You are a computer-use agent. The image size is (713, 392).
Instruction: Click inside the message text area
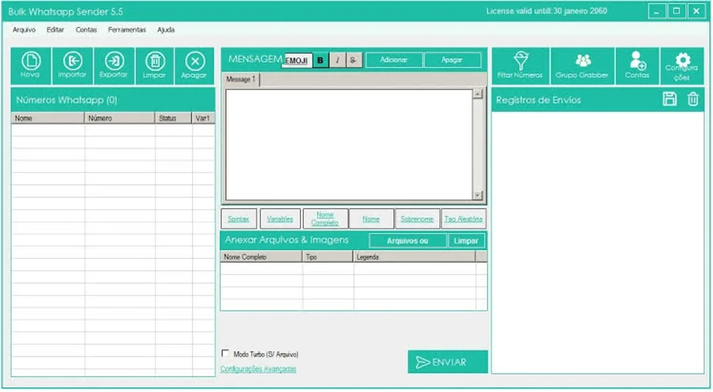coord(349,144)
